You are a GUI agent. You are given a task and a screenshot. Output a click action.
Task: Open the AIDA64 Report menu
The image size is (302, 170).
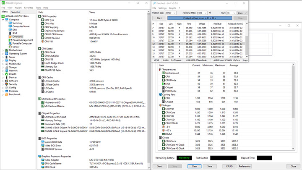[x=18, y=8]
